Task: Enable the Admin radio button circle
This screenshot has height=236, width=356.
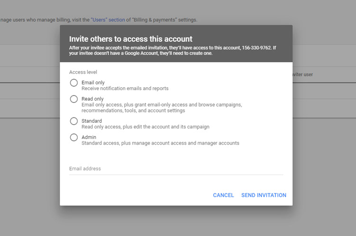Action: tap(74, 137)
